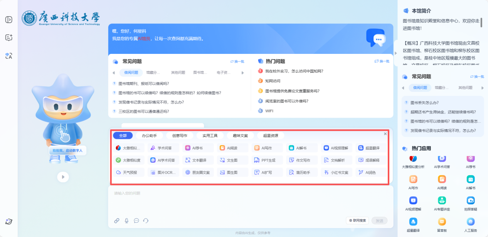
Task: Click the 中A translate icon in left sidebar
Action: point(9,56)
